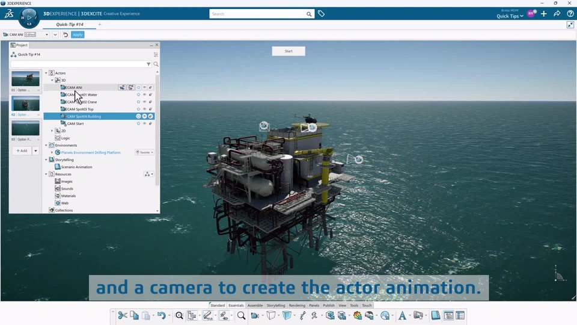
Task: Click the tag icon next to search bar
Action: tap(322, 14)
